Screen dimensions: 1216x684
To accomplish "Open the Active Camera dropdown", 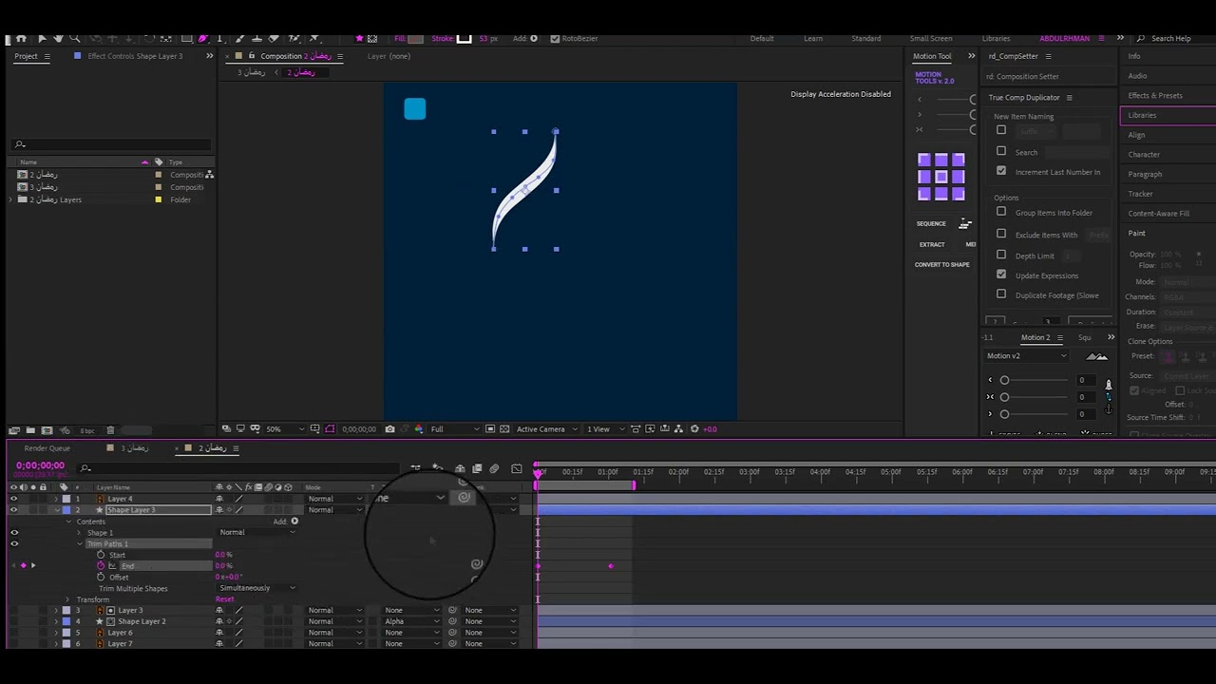I will tap(545, 429).
